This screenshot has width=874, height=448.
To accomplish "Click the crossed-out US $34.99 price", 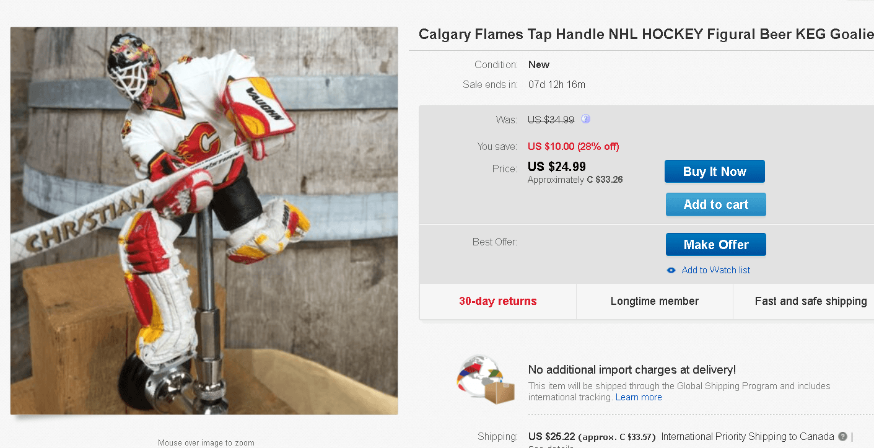I will pyautogui.click(x=551, y=120).
